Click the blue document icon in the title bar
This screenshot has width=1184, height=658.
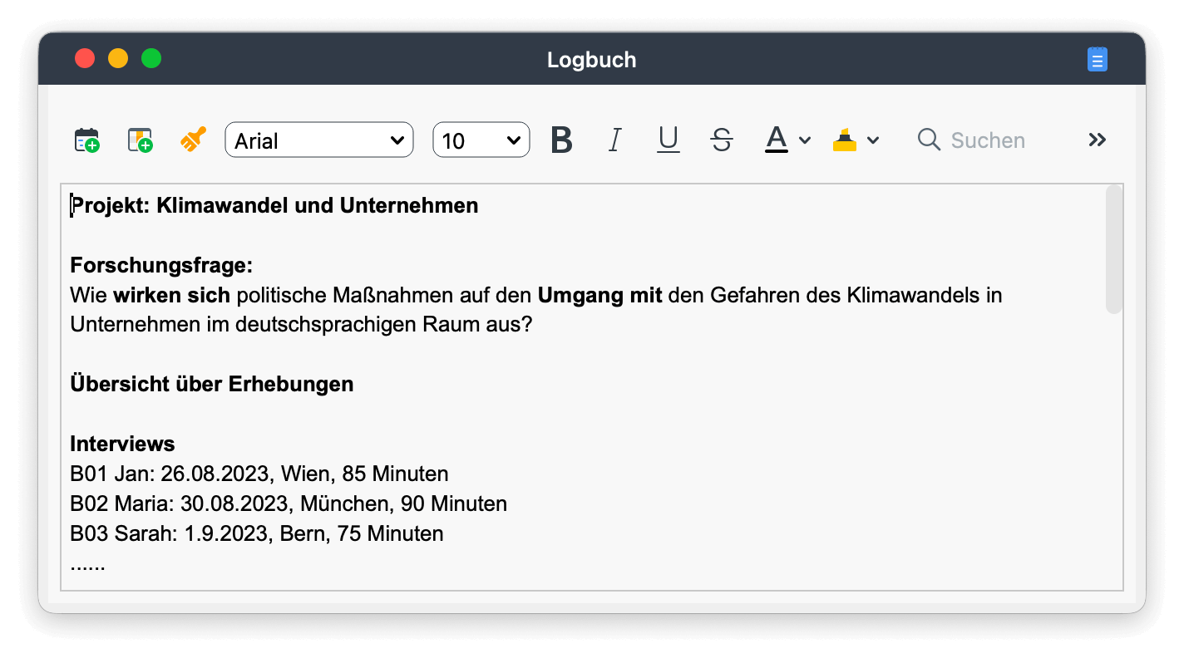(x=1097, y=59)
